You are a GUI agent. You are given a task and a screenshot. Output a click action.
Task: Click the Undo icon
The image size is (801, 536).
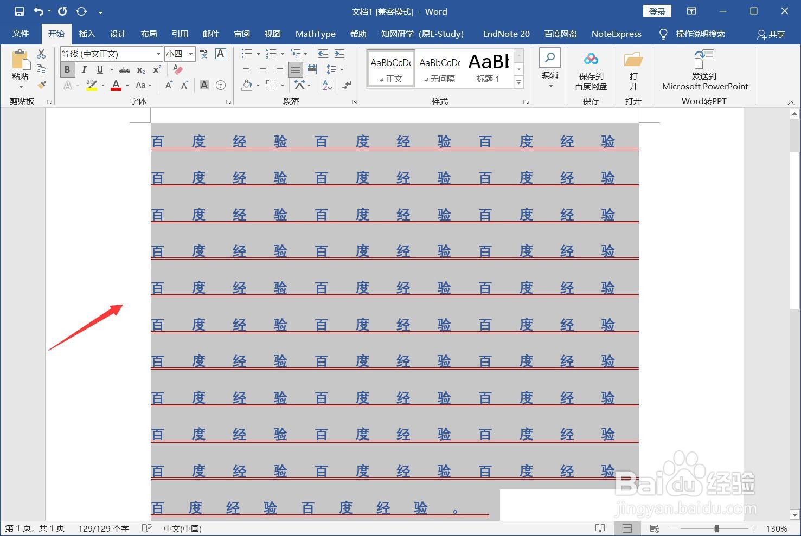38,11
